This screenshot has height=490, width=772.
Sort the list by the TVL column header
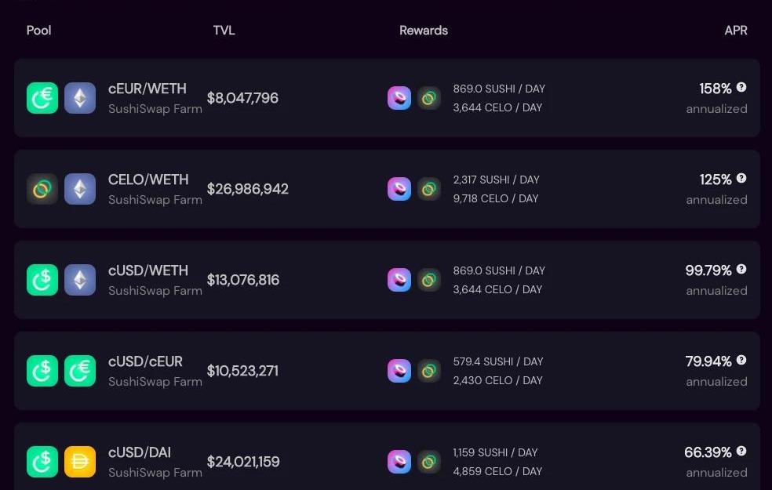point(224,31)
